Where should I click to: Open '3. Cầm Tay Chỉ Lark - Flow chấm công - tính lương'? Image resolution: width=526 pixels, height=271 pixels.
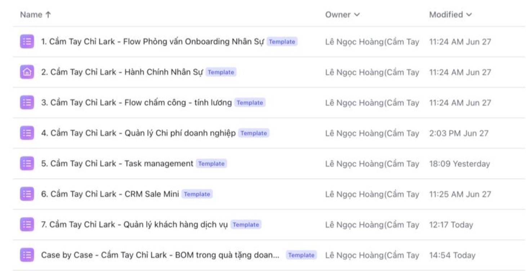pyautogui.click(x=137, y=103)
